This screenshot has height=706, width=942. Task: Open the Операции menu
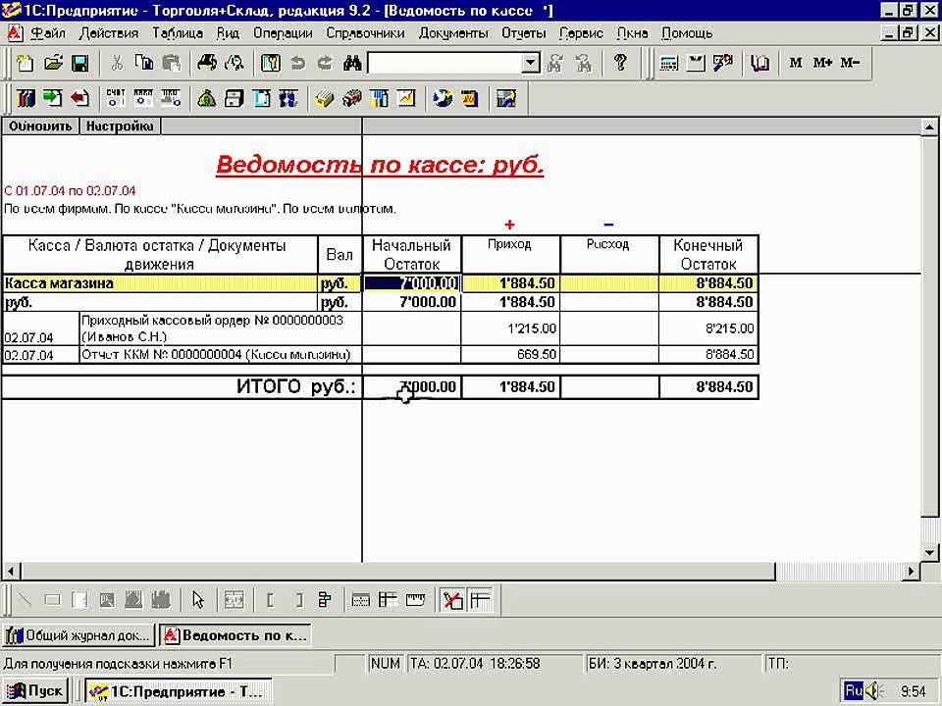(283, 33)
